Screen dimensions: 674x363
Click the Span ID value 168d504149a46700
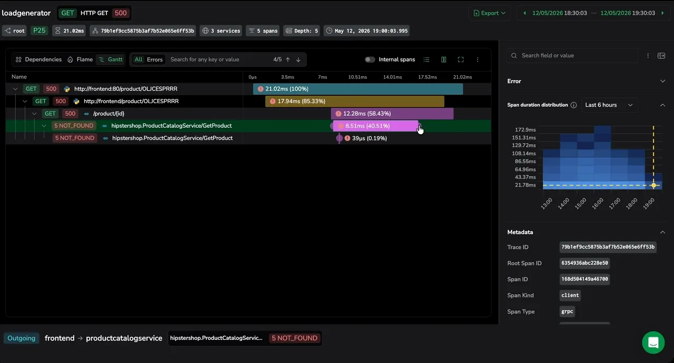click(584, 279)
